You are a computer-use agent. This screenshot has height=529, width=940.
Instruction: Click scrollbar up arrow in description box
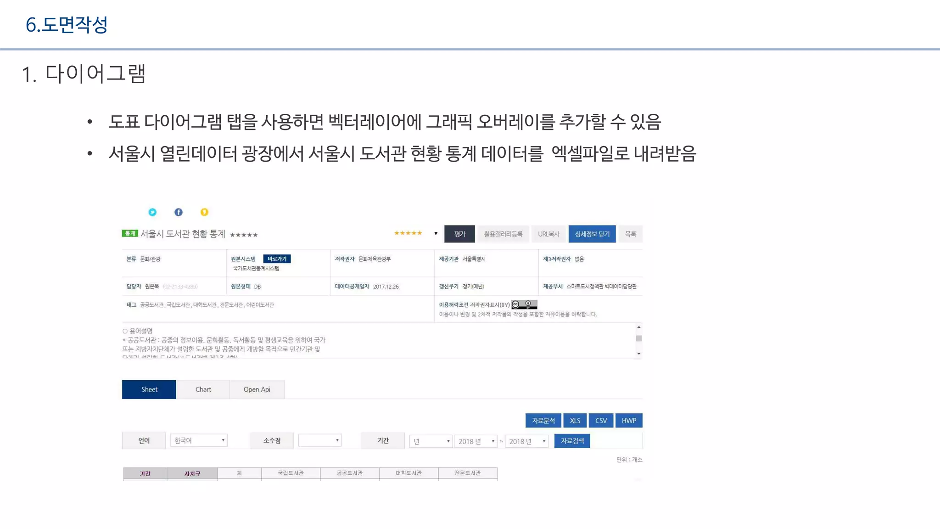638,327
